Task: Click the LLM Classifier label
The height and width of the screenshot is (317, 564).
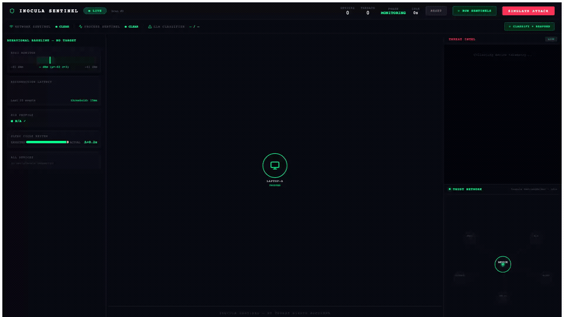Action: click(x=169, y=26)
